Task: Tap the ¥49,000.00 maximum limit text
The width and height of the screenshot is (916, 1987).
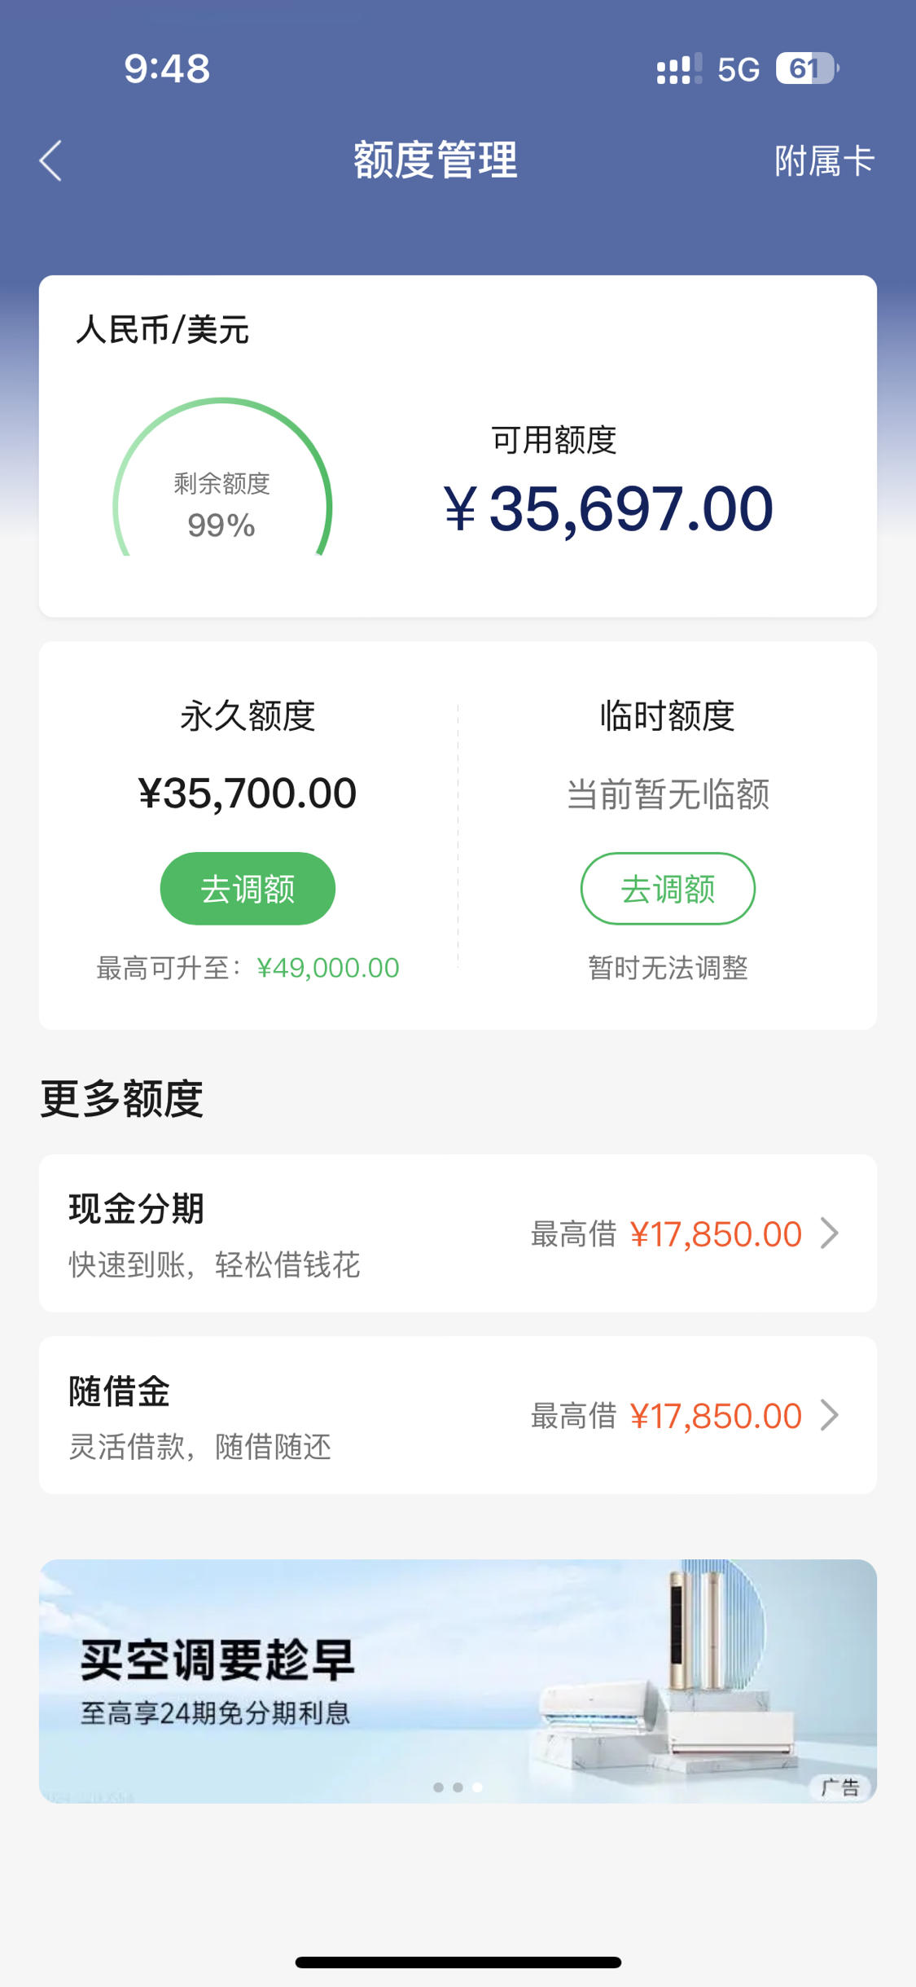Action: coord(328,968)
